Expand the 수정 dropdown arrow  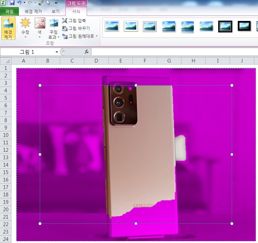pos(25,37)
